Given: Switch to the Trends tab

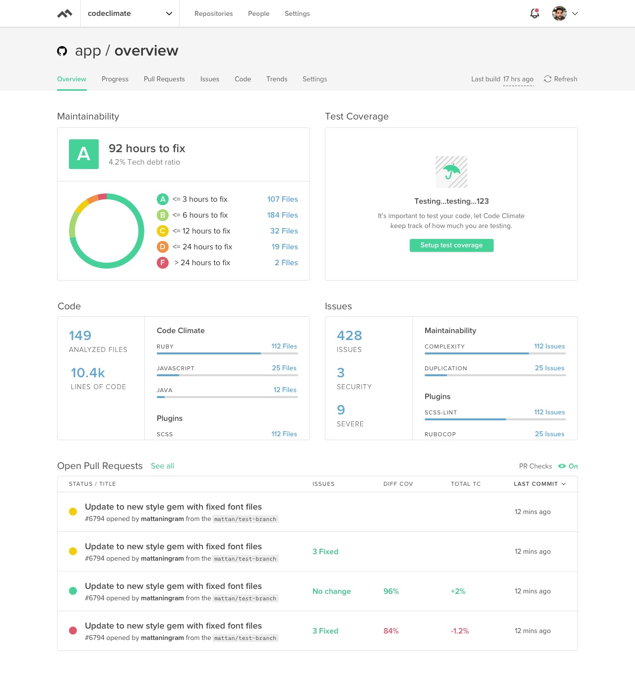Looking at the screenshot, I should click(276, 79).
